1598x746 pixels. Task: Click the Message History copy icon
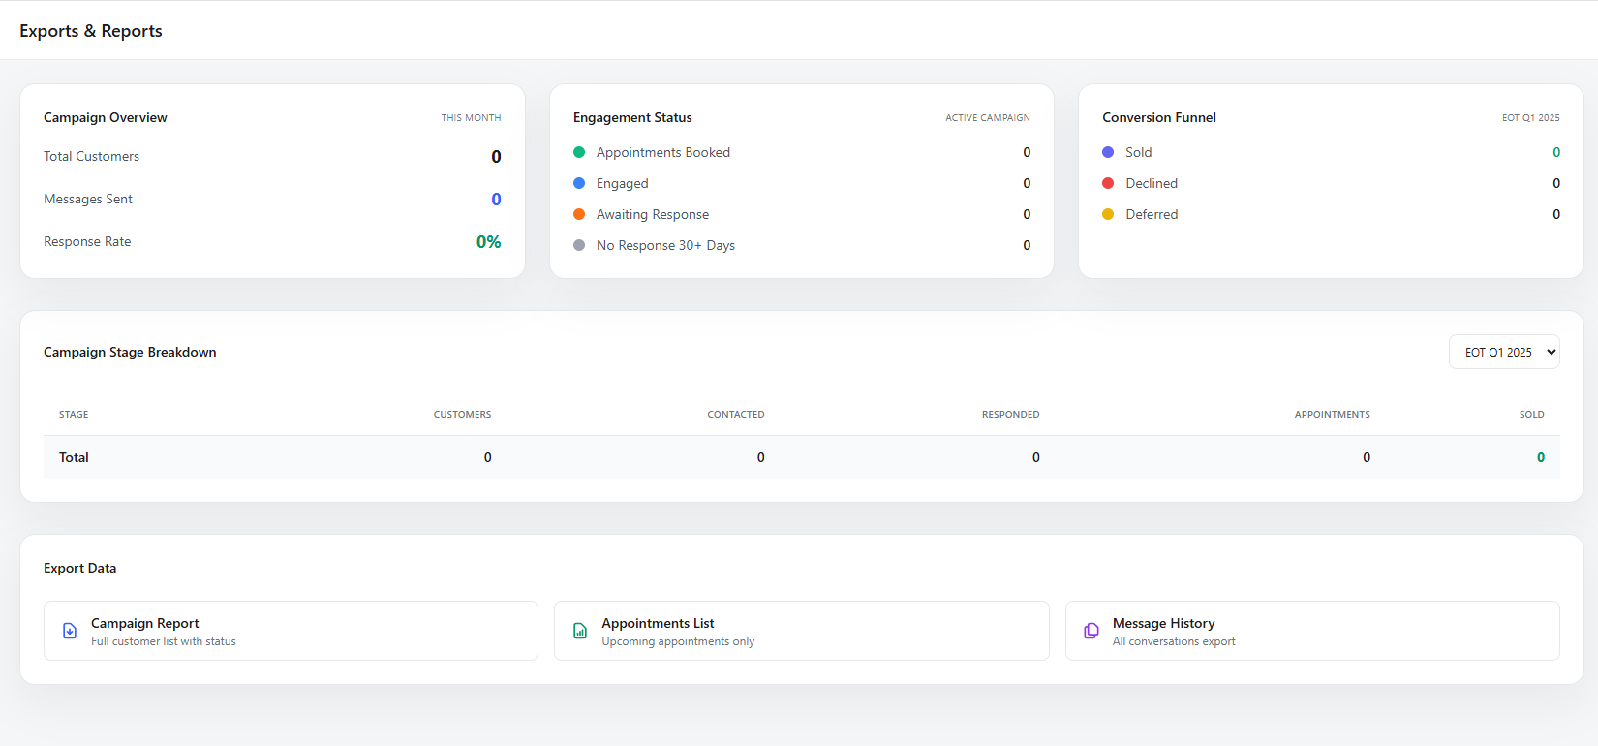[x=1091, y=631]
